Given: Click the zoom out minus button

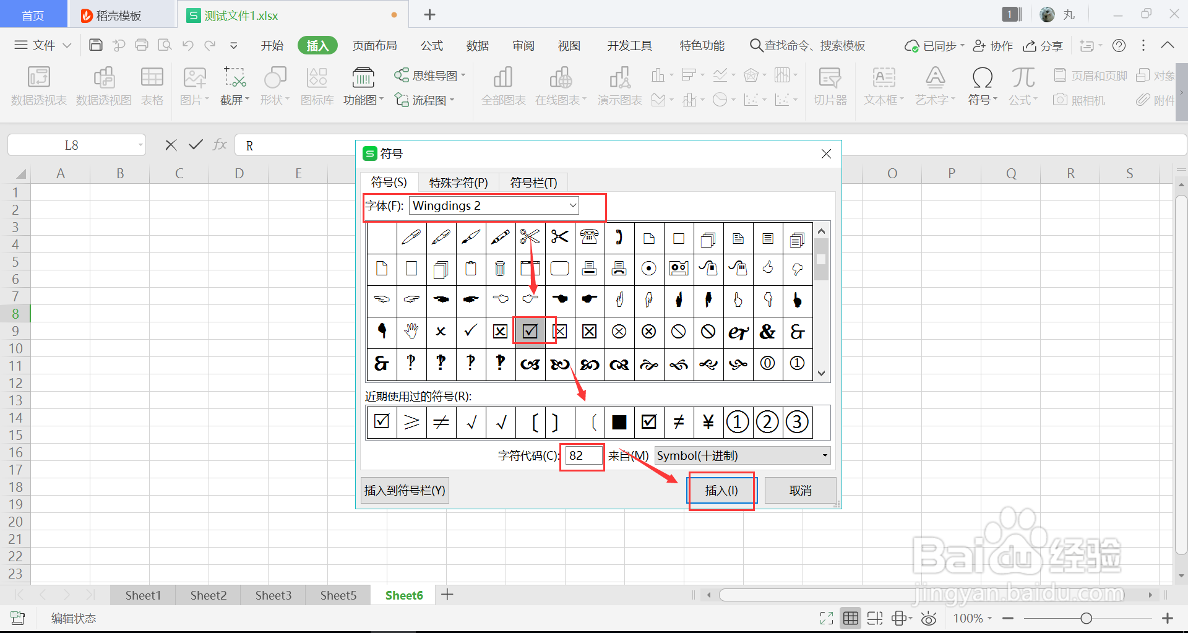Looking at the screenshot, I should 1008,618.
